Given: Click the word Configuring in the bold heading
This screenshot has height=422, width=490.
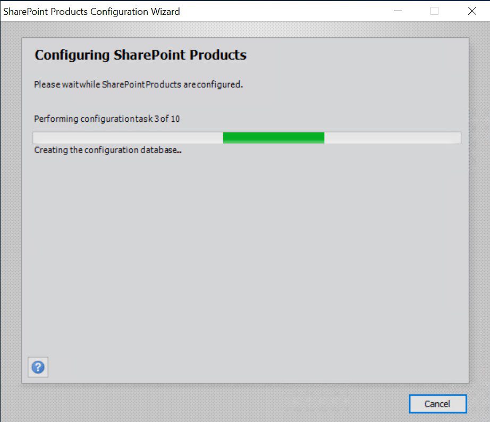Looking at the screenshot, I should (72, 55).
